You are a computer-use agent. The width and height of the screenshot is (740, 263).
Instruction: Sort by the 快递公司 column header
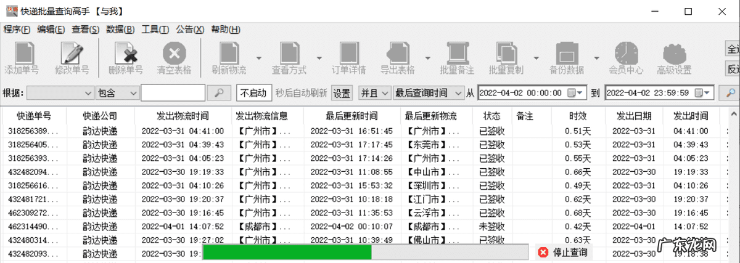pos(100,116)
